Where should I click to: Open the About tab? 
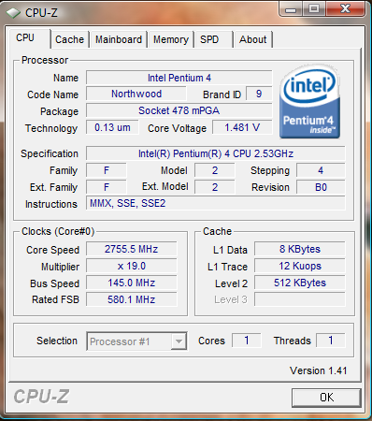[253, 39]
